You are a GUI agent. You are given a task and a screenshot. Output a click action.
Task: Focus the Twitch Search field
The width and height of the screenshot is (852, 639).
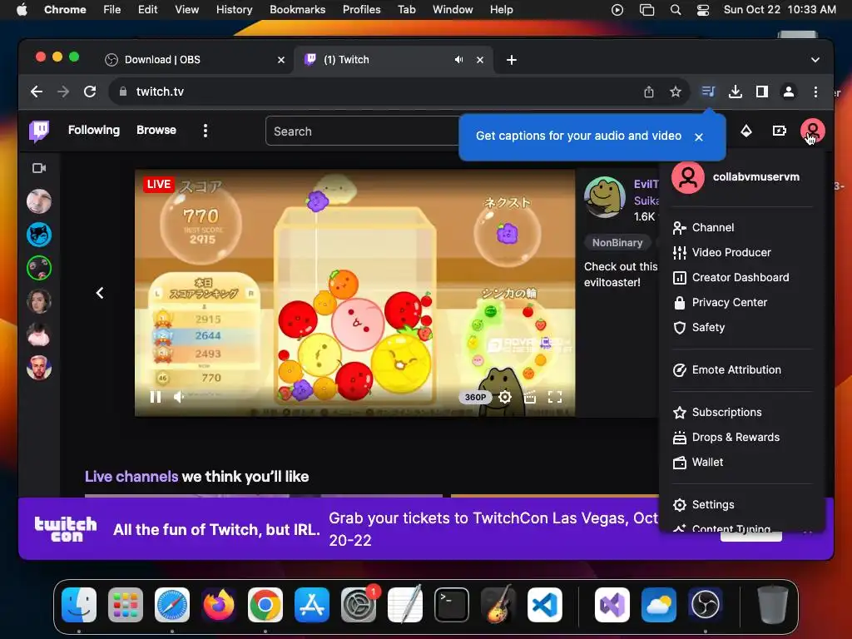pyautogui.click(x=362, y=131)
